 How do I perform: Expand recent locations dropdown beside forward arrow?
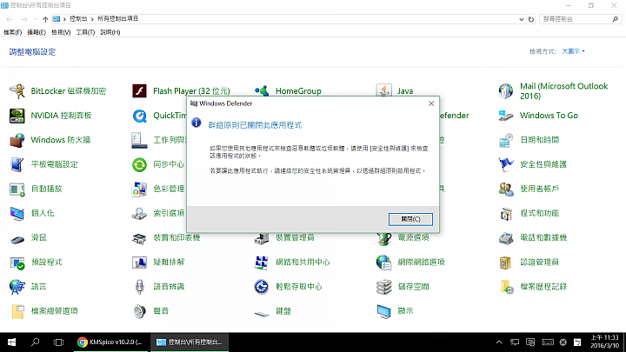click(35, 19)
